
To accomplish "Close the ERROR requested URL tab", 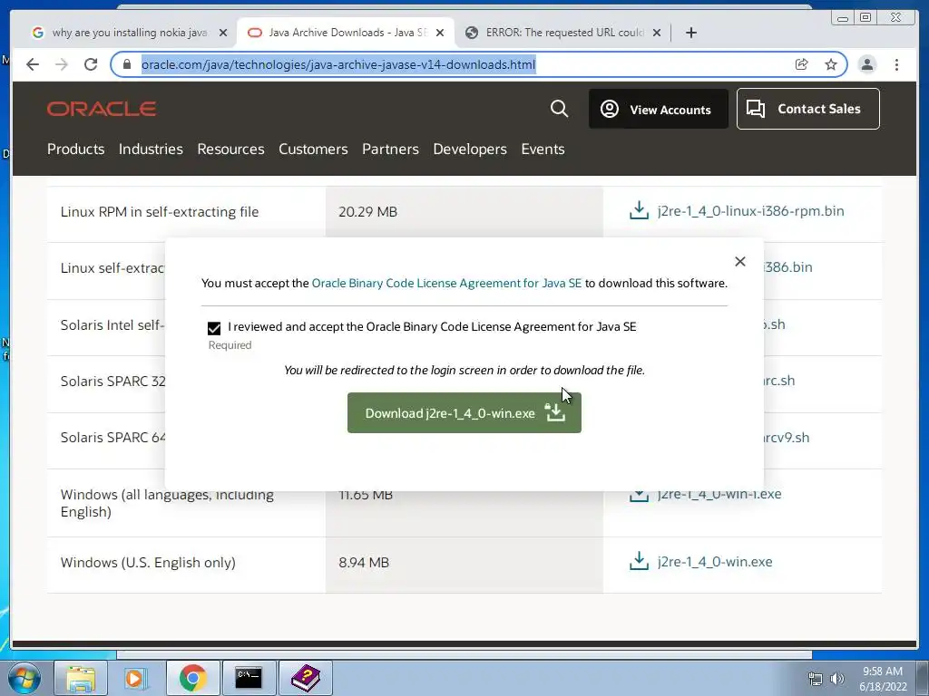I will pos(657,33).
